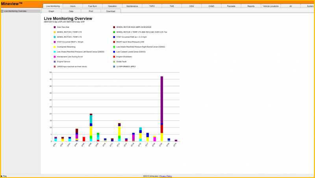Click the Mineview logo title
The width and height of the screenshot is (315, 178).
pyautogui.click(x=12, y=4)
